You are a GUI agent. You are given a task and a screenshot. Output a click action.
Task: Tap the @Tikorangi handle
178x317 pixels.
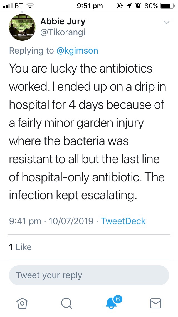click(x=63, y=32)
